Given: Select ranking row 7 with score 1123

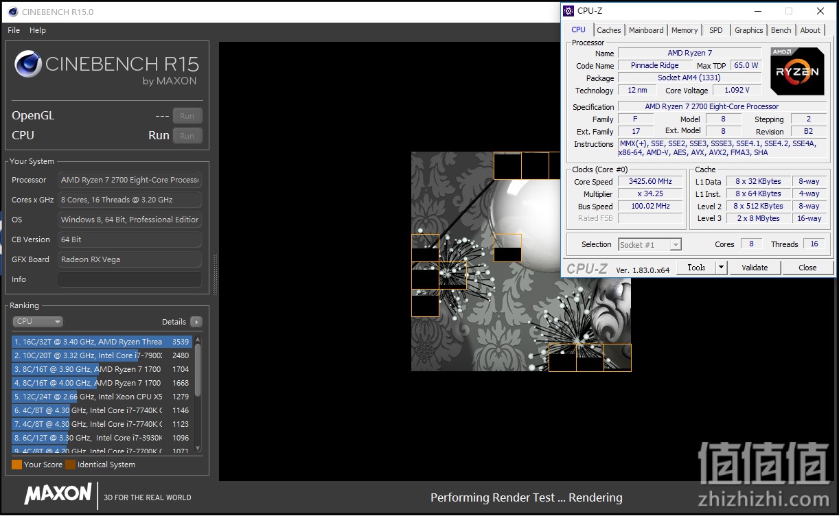Looking at the screenshot, I should 102,424.
